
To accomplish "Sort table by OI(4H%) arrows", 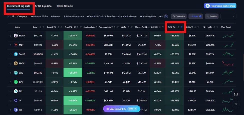I will [x=178, y=27].
